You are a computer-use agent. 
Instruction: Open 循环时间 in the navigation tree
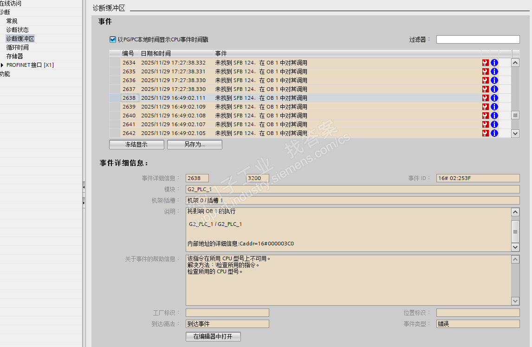[x=17, y=47]
